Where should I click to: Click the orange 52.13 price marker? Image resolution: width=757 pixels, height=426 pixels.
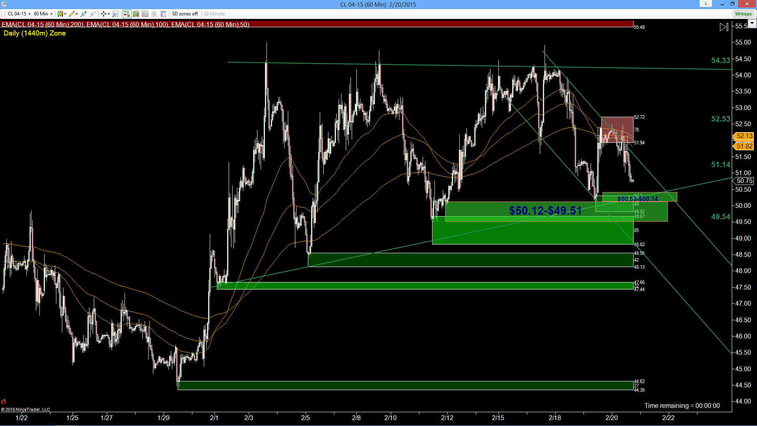[744, 136]
